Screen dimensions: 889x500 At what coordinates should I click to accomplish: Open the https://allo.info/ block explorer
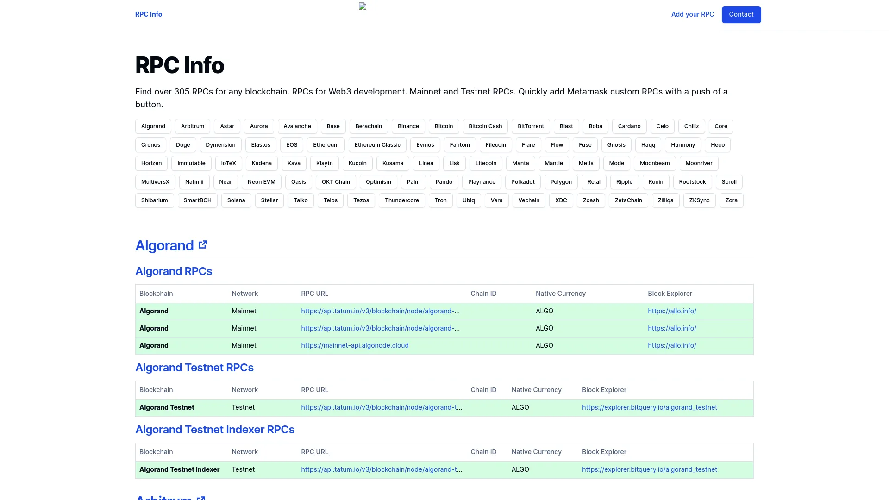tap(672, 312)
